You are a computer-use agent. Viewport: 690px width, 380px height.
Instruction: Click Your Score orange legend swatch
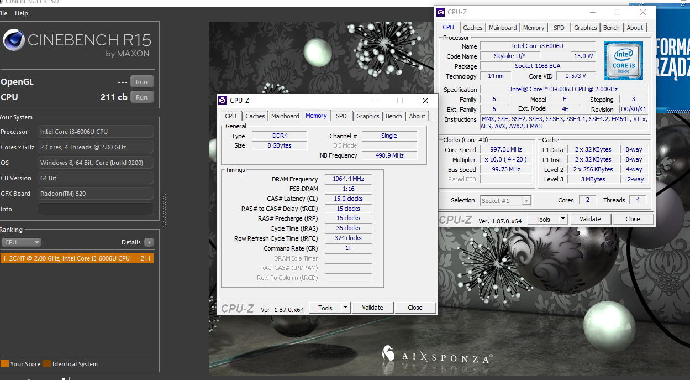[x=4, y=364]
